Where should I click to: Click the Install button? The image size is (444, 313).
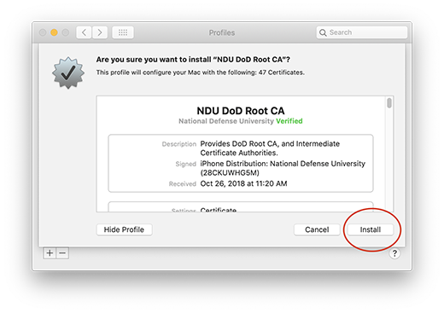tap(371, 229)
